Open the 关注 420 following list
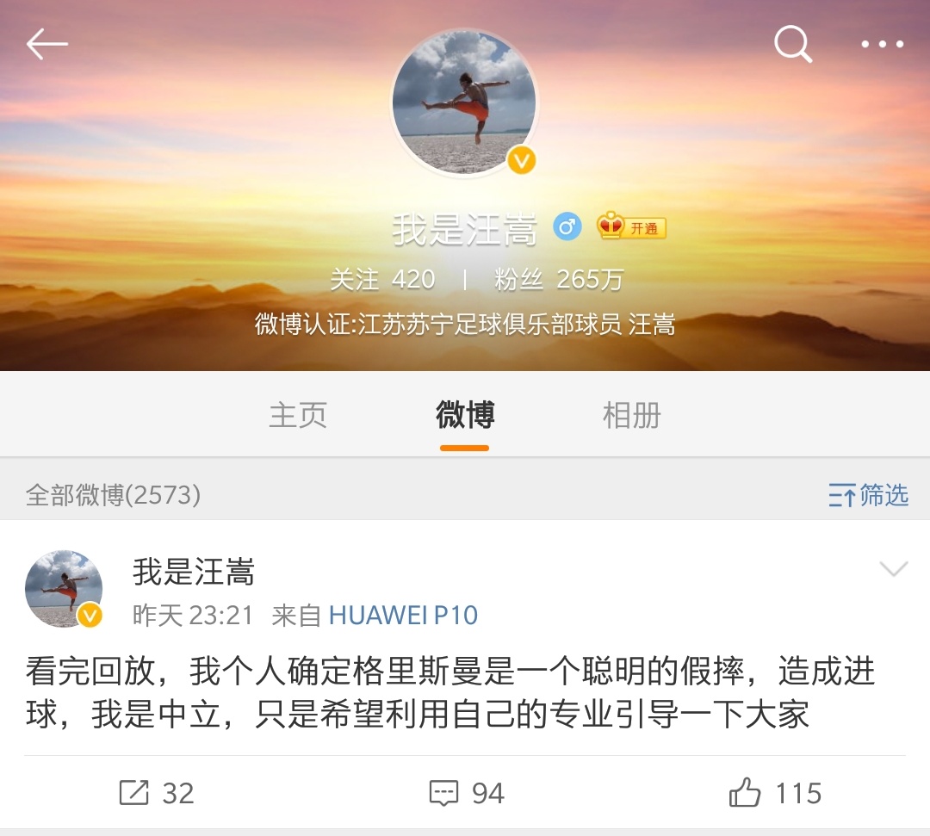Viewport: 930px width, 836px height. coord(382,279)
